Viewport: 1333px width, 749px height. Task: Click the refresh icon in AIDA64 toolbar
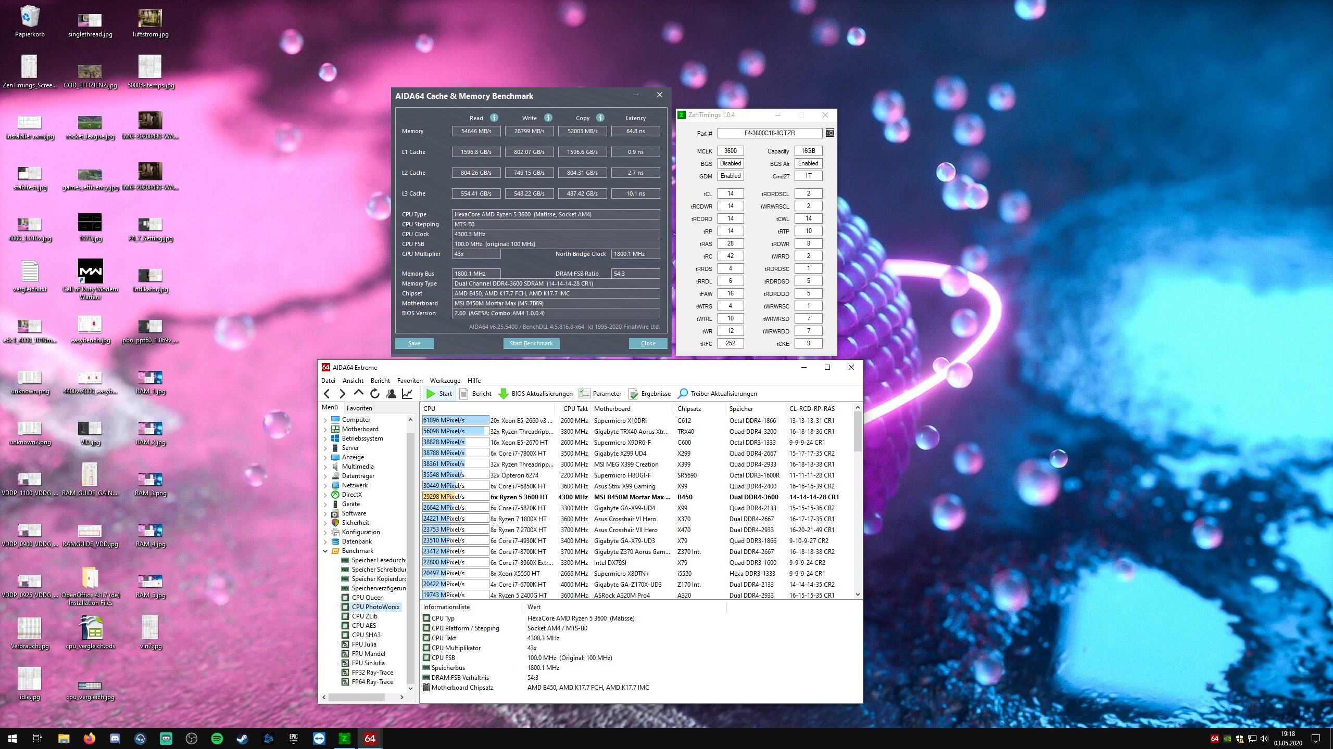click(375, 394)
